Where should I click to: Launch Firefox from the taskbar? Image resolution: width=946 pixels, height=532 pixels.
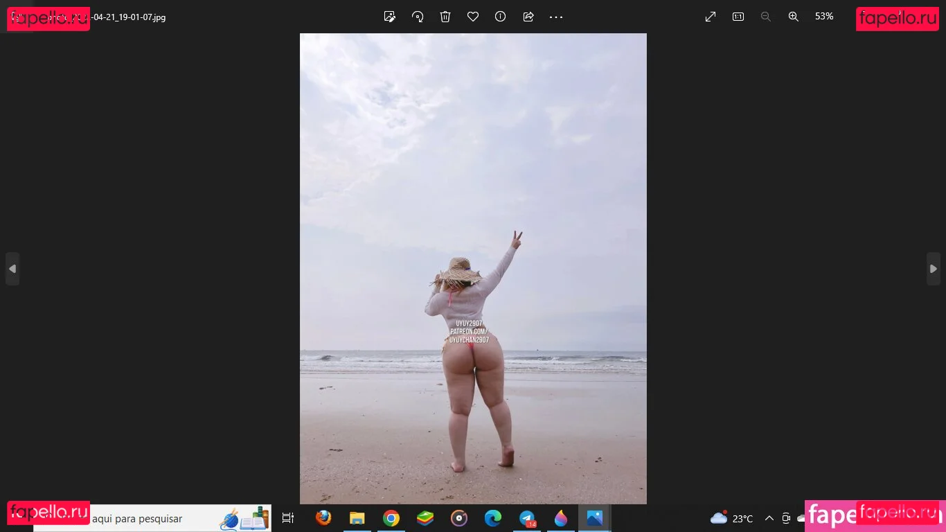(323, 518)
